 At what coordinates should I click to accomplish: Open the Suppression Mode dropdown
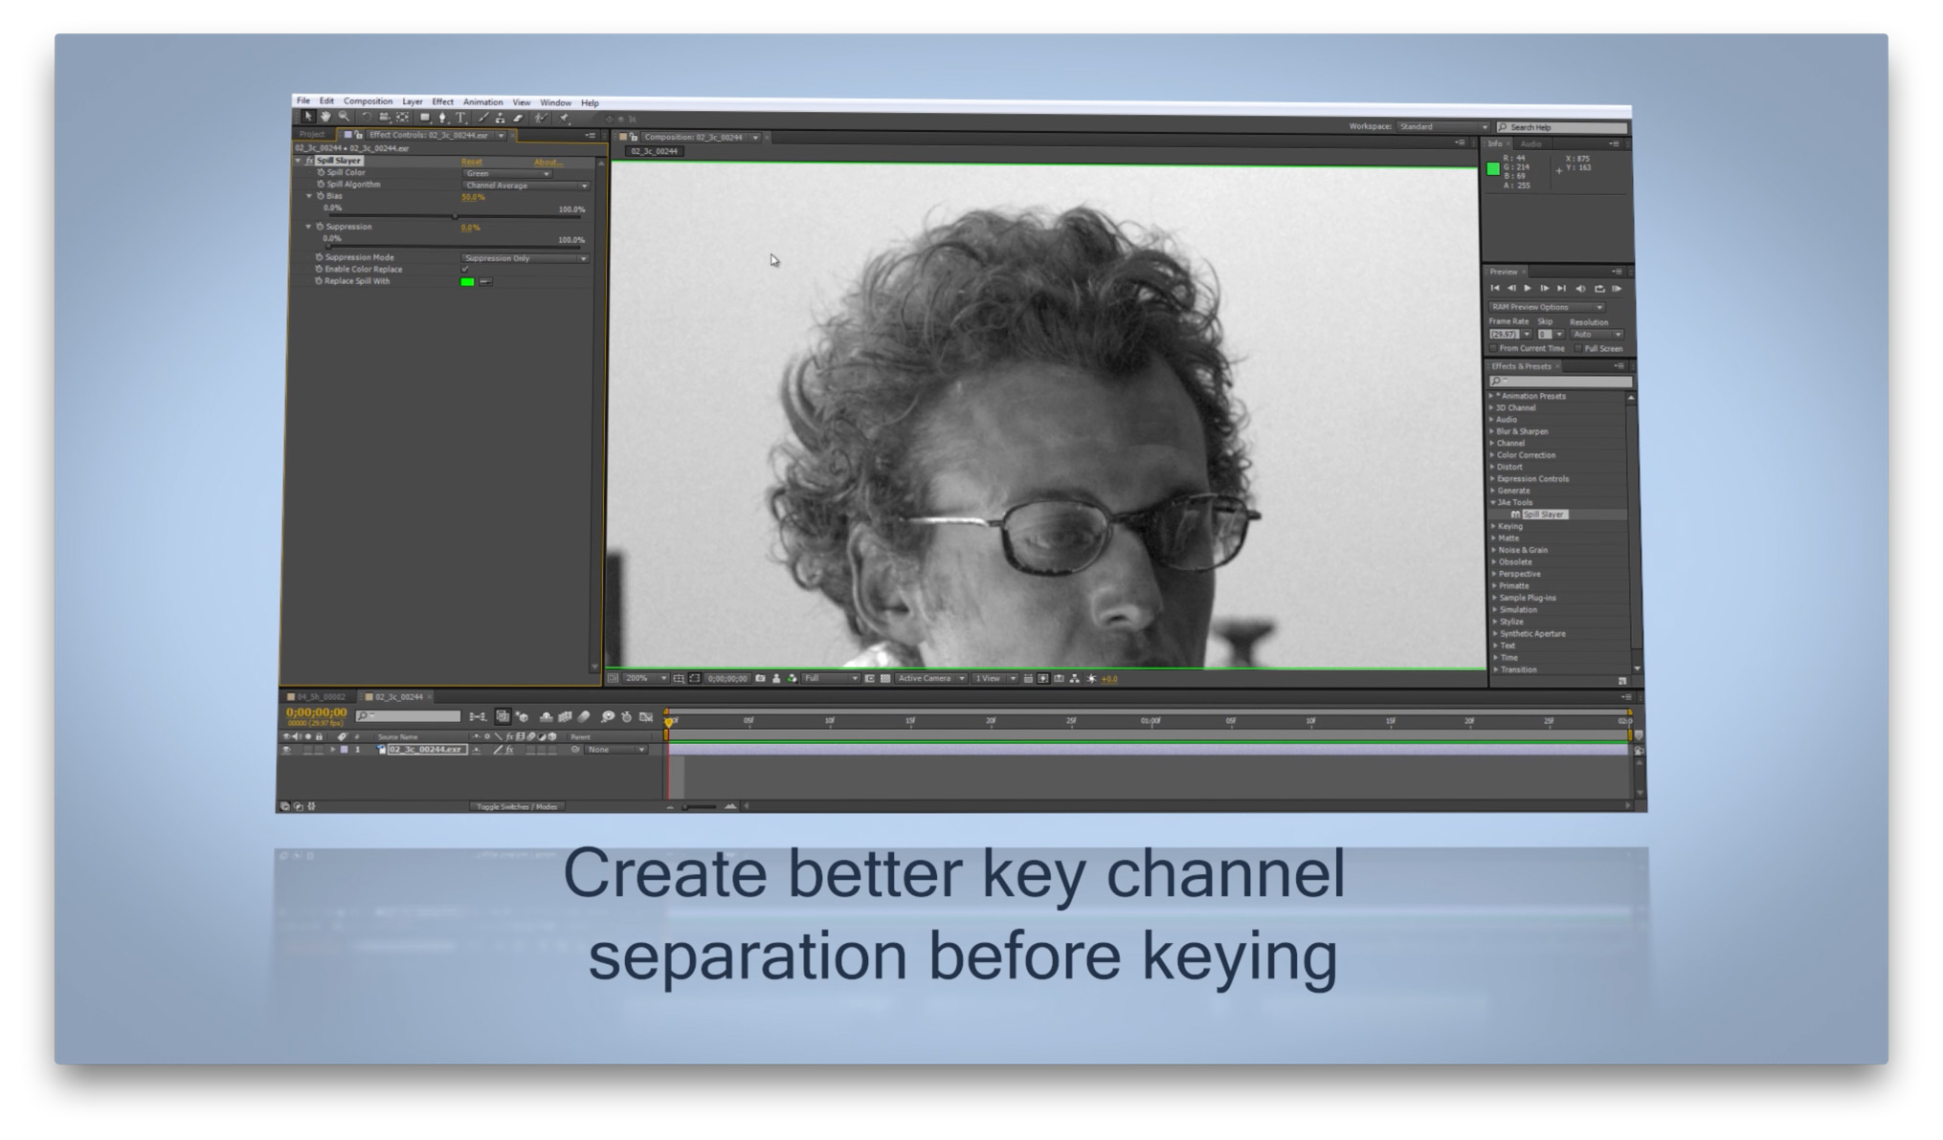(x=525, y=257)
